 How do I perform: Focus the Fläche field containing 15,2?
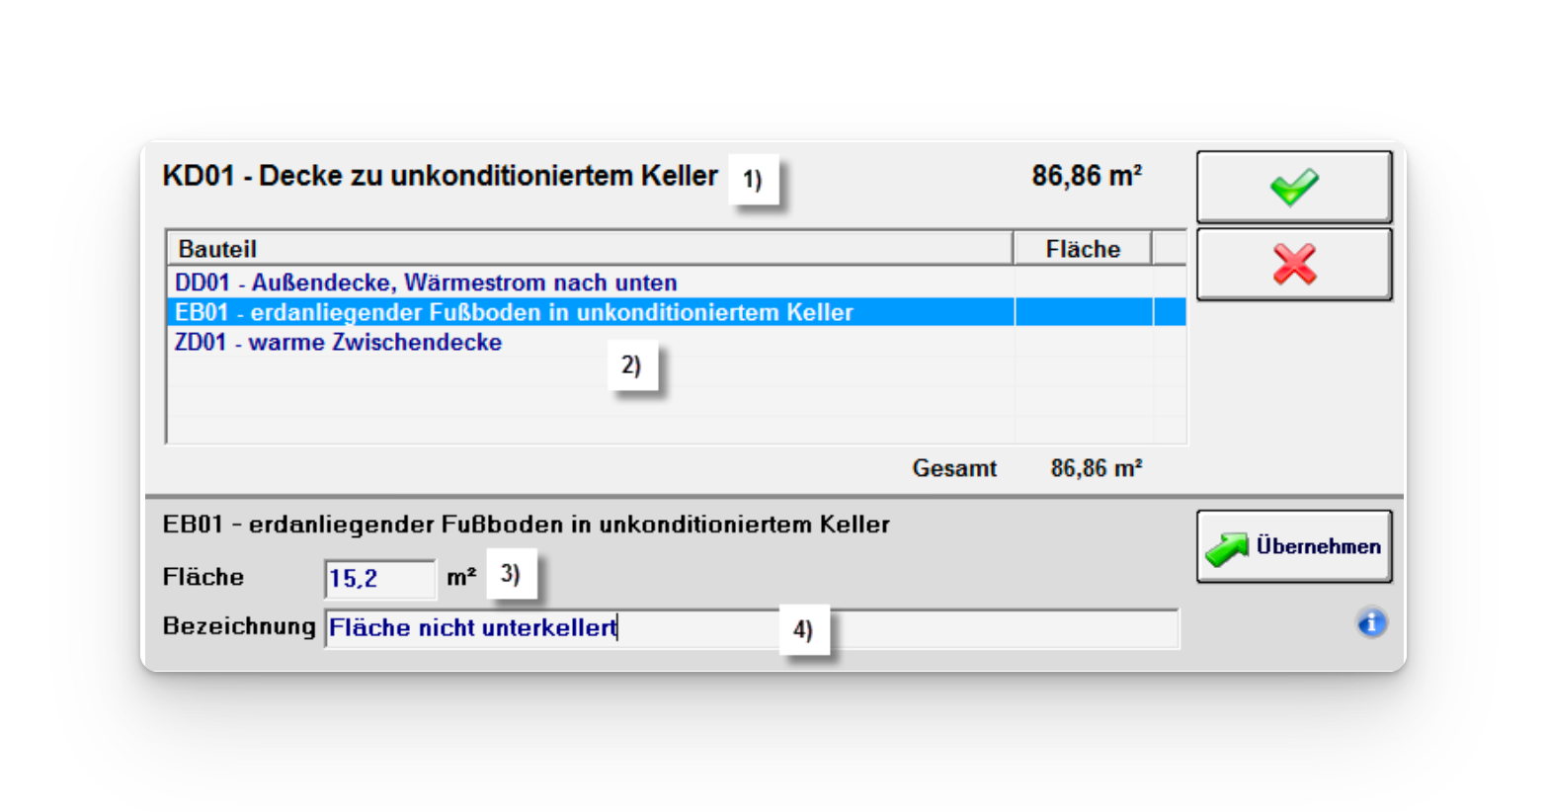[x=379, y=579]
